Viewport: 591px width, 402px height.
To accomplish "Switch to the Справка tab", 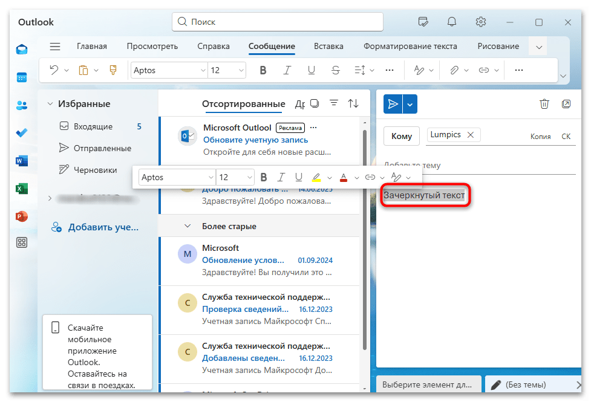I will point(214,47).
